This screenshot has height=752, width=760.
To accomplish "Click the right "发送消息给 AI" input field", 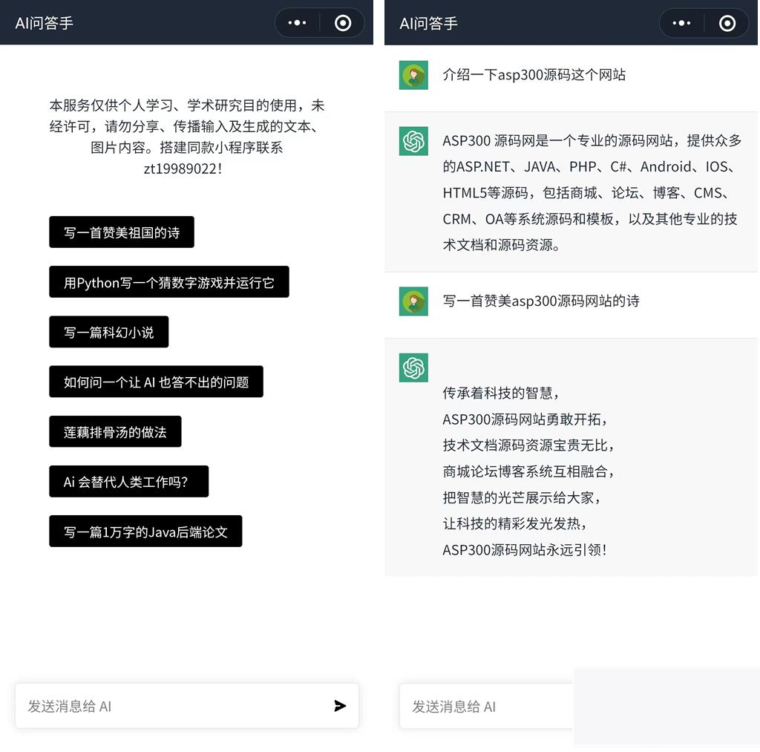I will tap(482, 706).
